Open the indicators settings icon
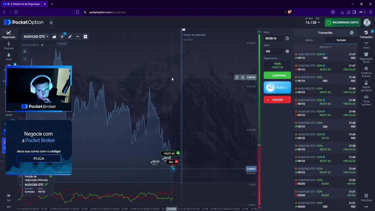 click(62, 37)
